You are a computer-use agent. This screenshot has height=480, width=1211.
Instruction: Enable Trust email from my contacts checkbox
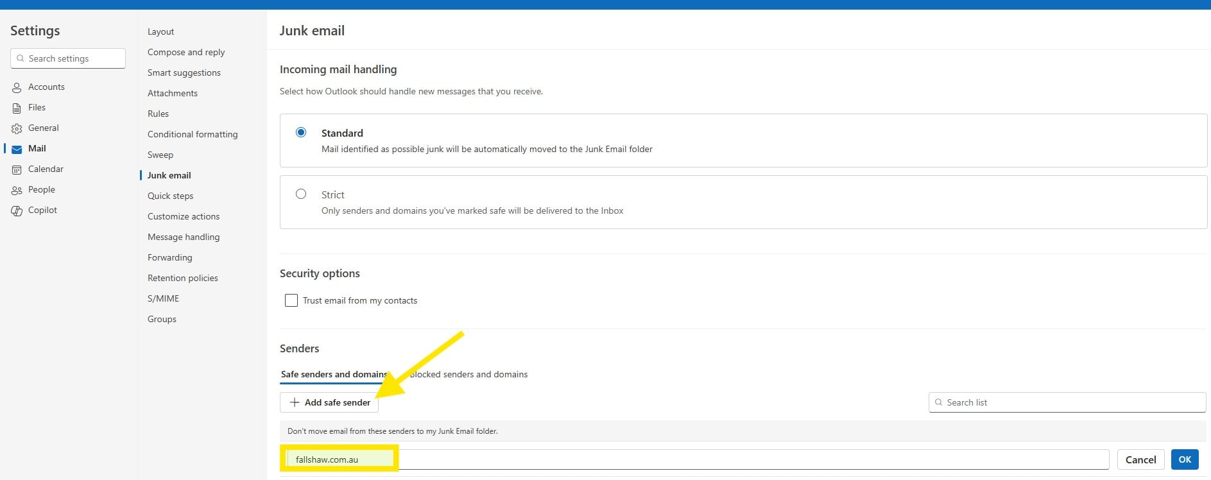(x=291, y=300)
